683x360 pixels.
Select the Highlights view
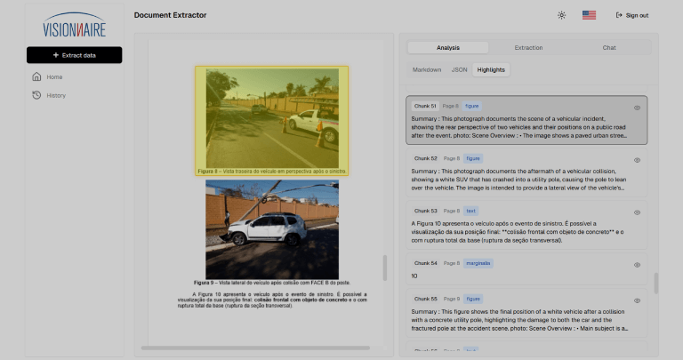(x=491, y=69)
